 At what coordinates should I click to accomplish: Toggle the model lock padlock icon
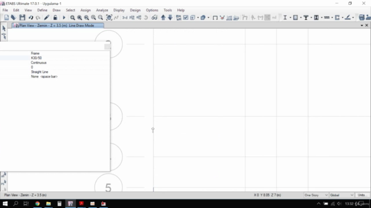(x=55, y=17)
